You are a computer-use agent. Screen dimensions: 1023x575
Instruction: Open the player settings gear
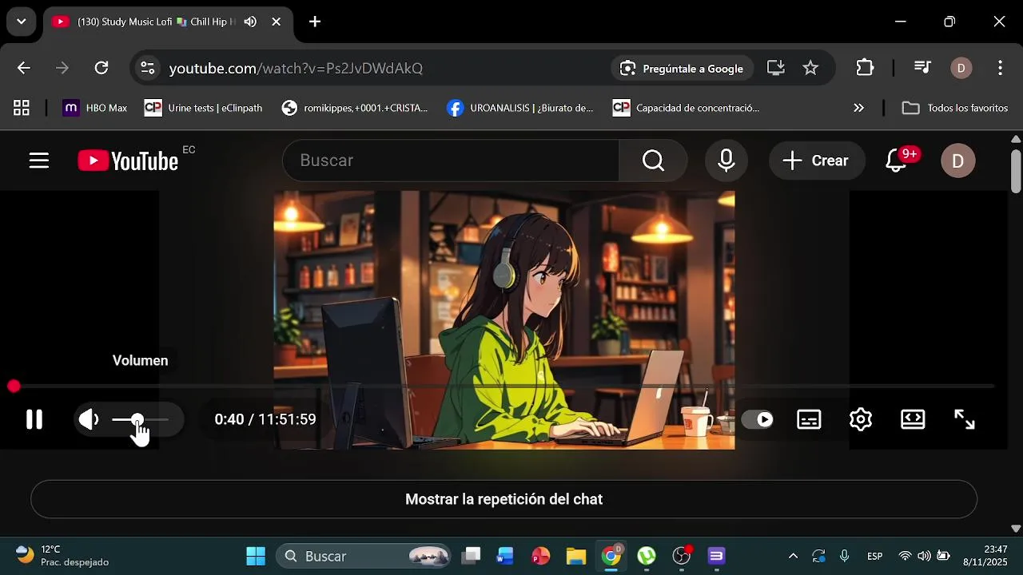click(861, 419)
